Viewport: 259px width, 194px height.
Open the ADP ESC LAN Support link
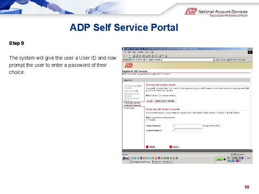(x=236, y=60)
